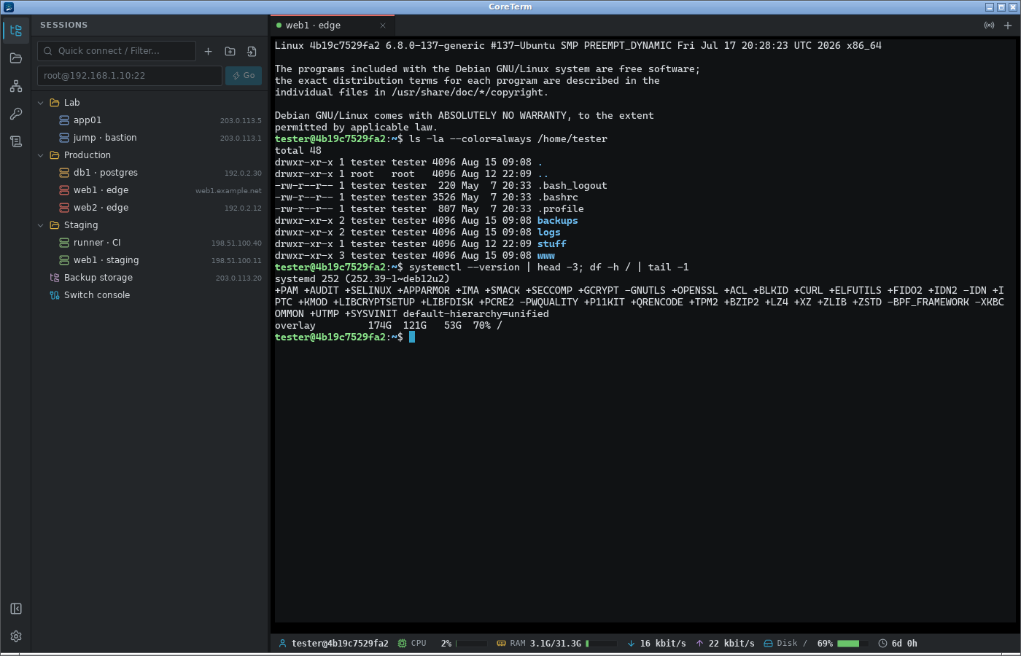Screen dimensions: 1021x656
Task: Click the RAM usage bar
Action: [602, 644]
